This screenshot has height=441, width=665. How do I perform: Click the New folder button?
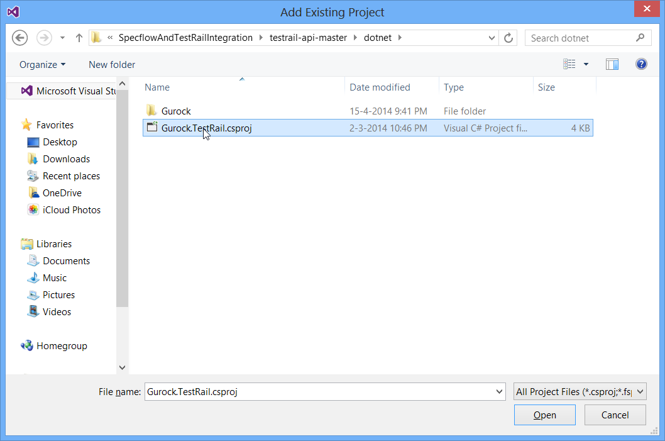click(112, 65)
